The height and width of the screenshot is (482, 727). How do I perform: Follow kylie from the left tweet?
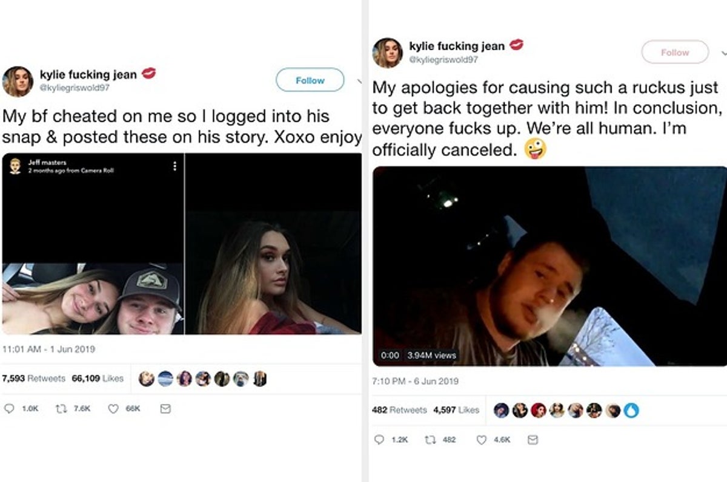(310, 80)
